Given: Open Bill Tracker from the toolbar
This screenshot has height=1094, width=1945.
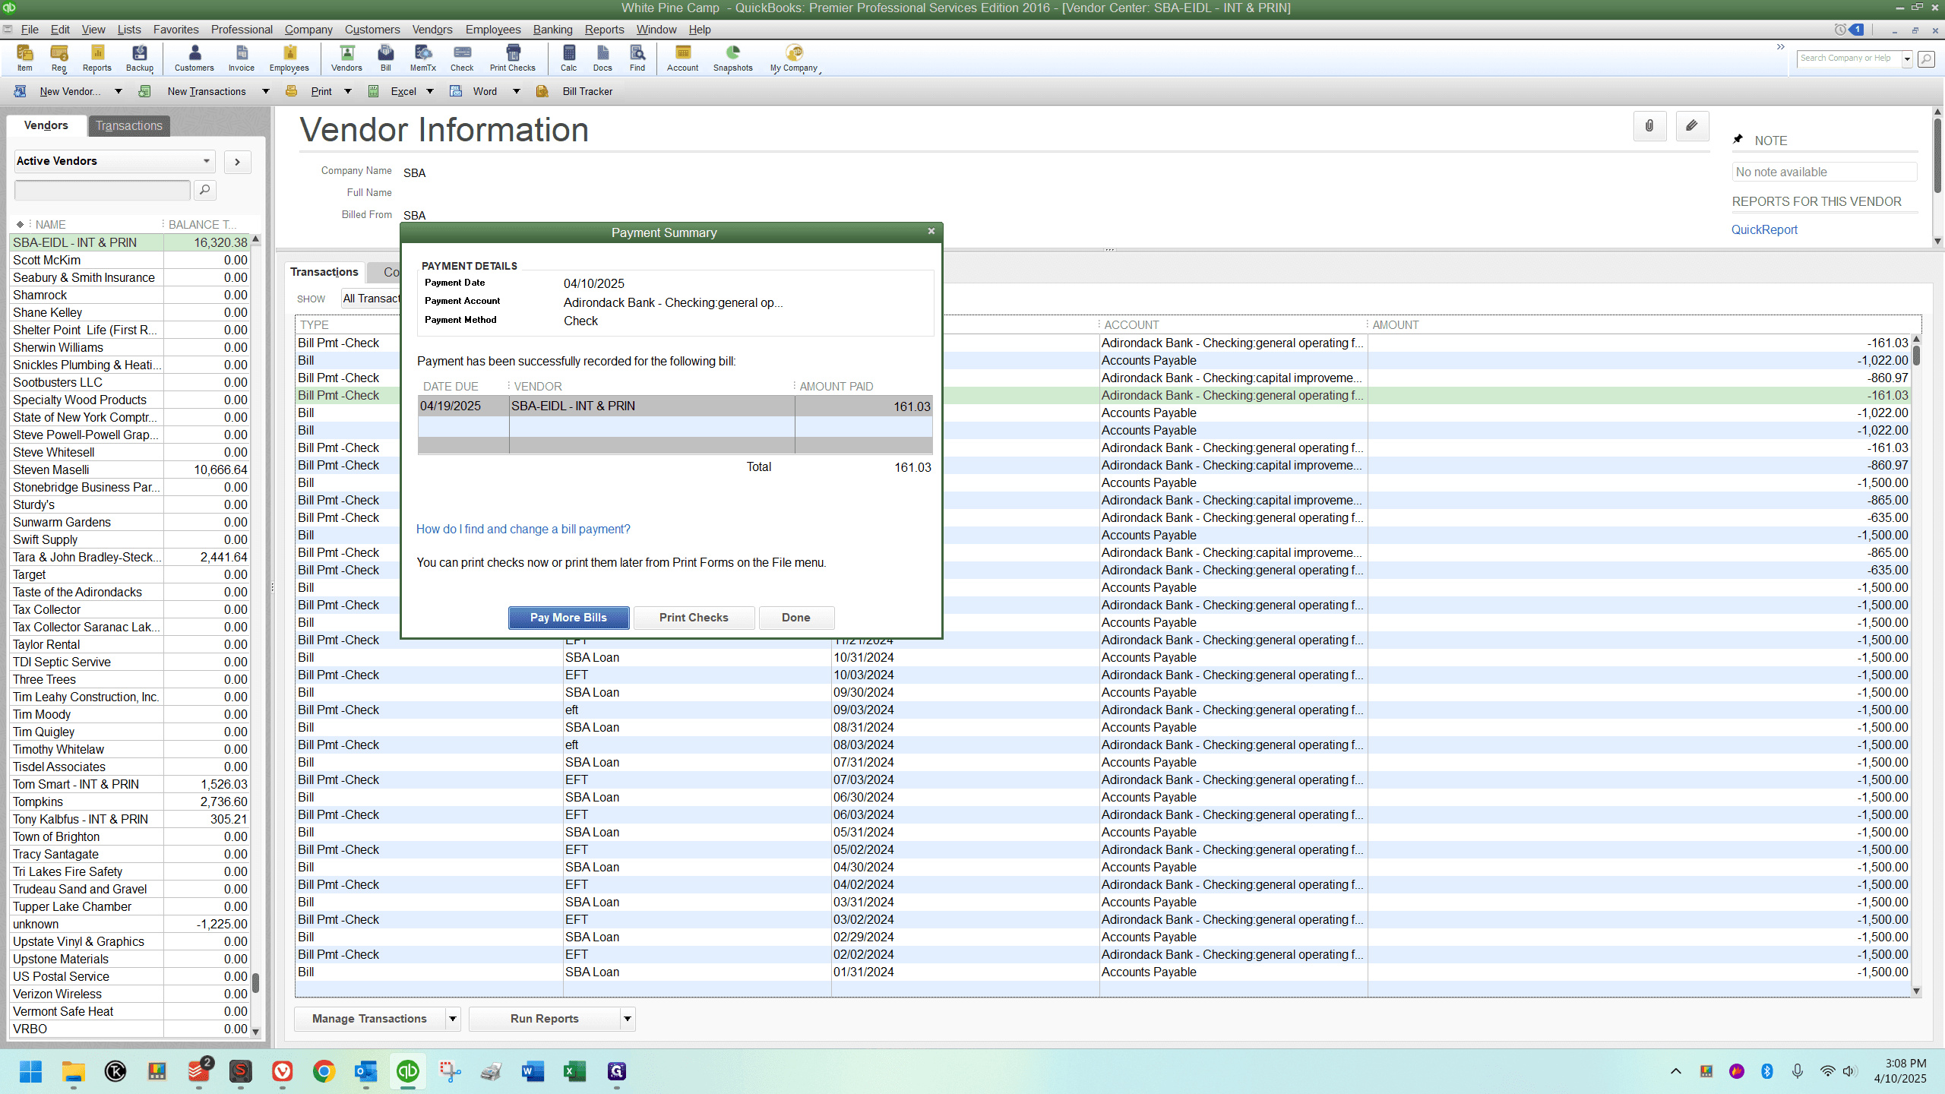Looking at the screenshot, I should (x=576, y=91).
